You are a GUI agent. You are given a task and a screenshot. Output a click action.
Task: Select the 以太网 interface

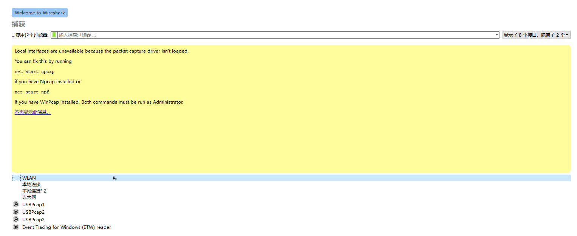[29, 197]
